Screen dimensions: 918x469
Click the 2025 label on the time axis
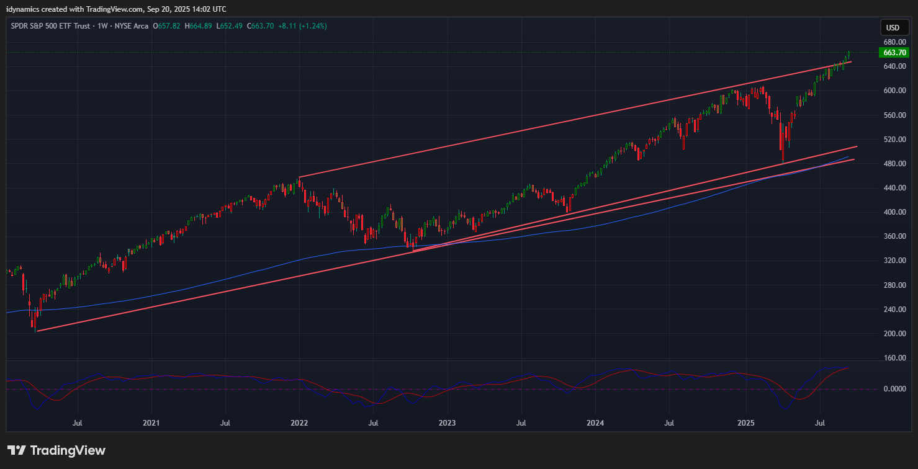[x=745, y=423]
